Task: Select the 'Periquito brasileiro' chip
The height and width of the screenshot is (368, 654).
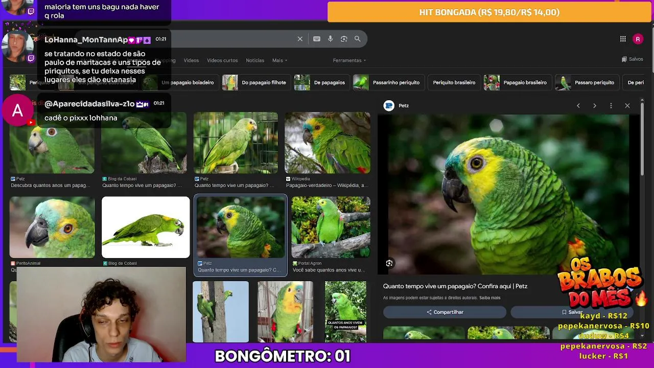Action: coord(454,82)
